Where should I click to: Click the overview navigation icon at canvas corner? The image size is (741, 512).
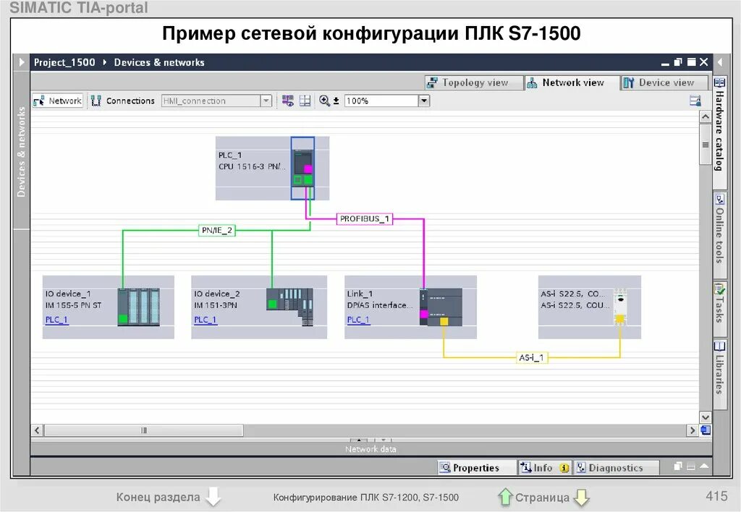pos(706,430)
